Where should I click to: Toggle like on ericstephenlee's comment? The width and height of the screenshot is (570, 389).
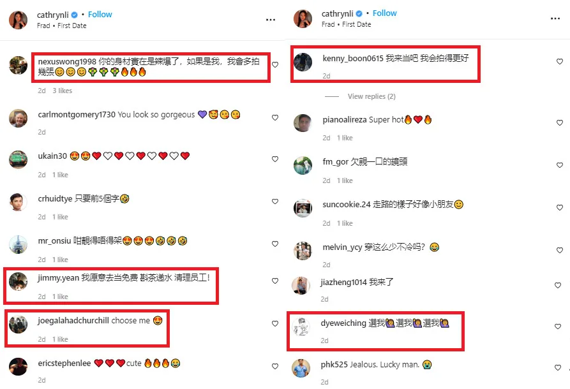pos(275,367)
